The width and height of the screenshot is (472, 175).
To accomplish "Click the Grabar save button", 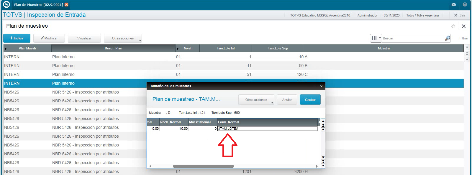I will (310, 100).
